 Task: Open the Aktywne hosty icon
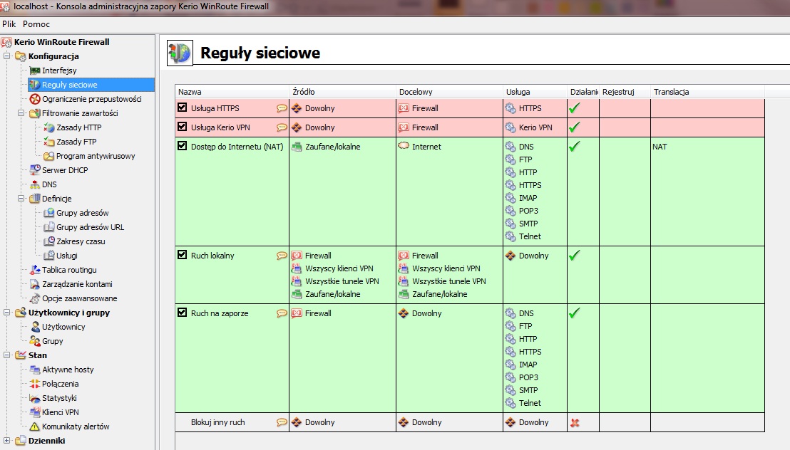pyautogui.click(x=35, y=370)
